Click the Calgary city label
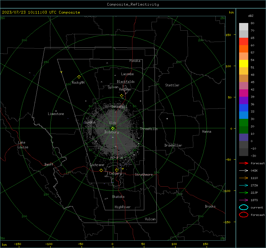266x248 pixels. (115, 173)
